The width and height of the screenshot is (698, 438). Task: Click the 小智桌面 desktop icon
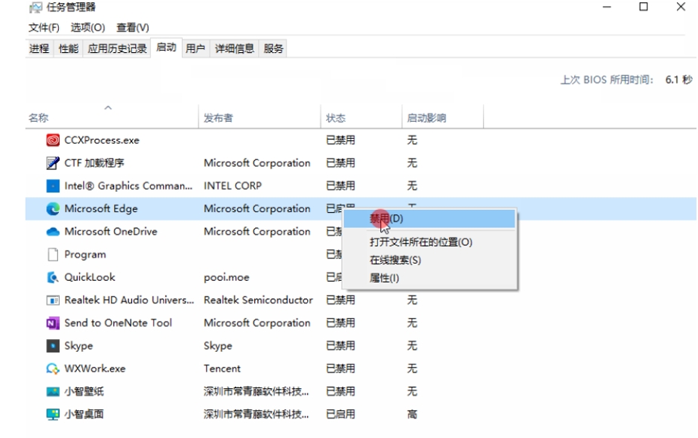(53, 415)
